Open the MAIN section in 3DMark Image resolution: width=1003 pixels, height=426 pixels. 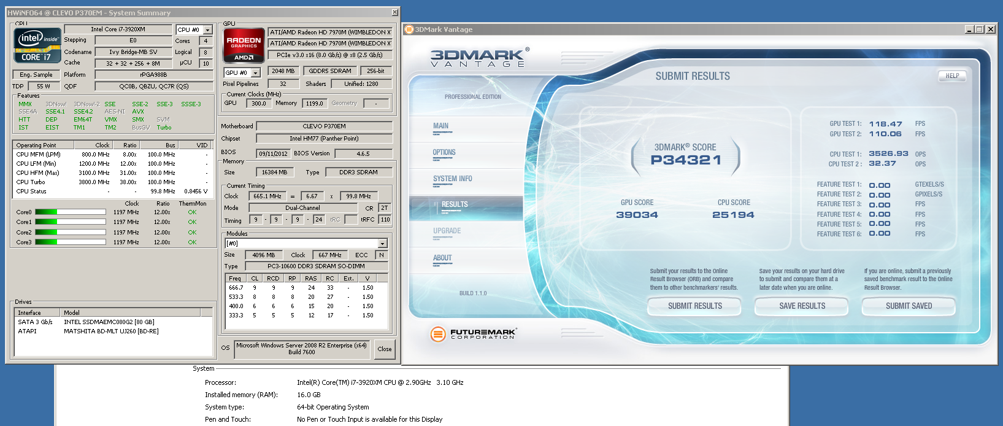click(x=440, y=126)
